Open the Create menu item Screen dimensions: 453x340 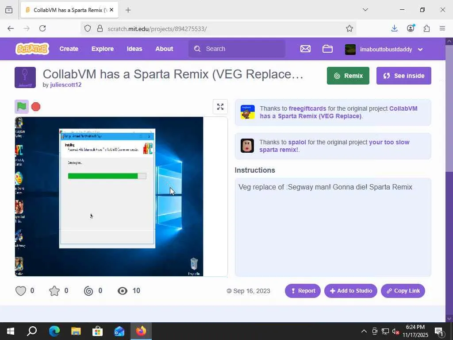point(69,49)
